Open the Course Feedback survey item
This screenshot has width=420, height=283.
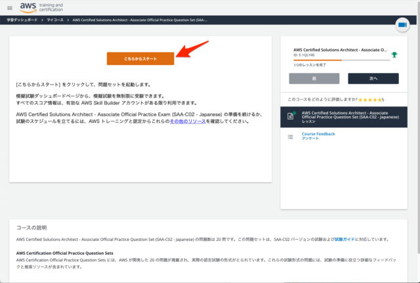(318, 136)
